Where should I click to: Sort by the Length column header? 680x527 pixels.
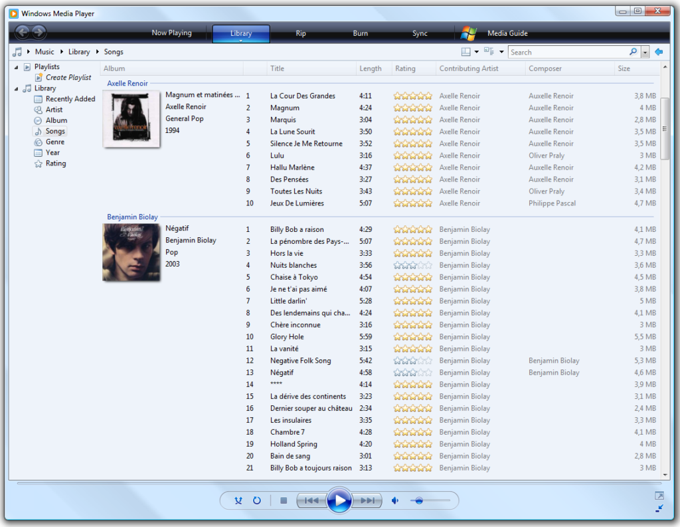tap(373, 68)
